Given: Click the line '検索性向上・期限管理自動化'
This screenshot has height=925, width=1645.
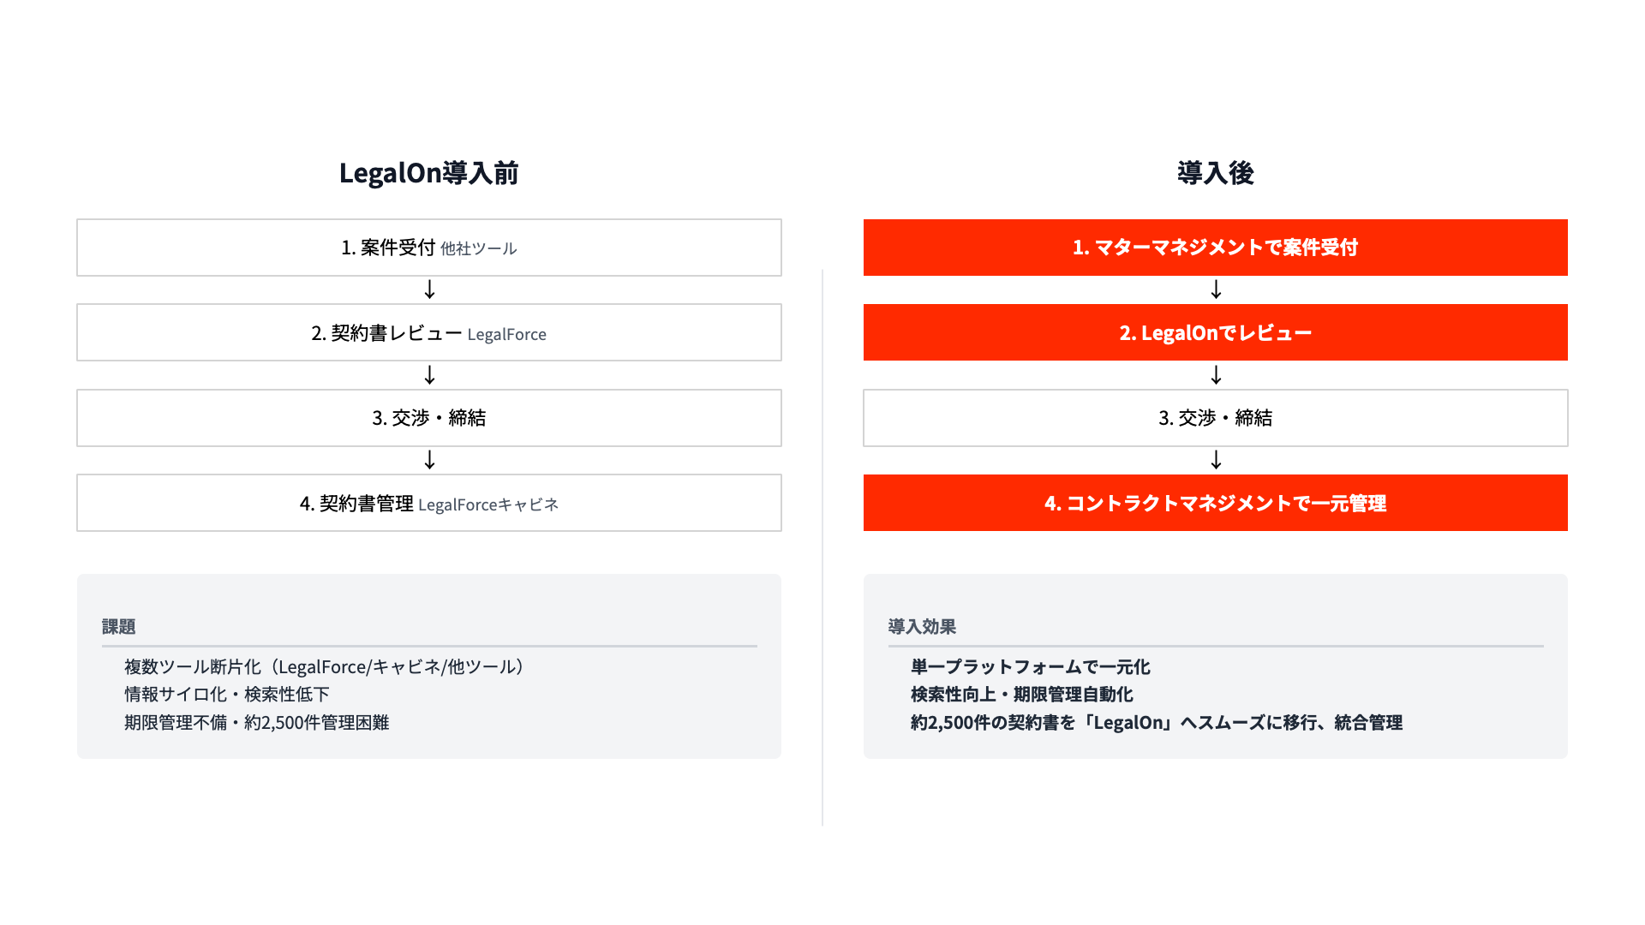Looking at the screenshot, I should tap(1022, 695).
